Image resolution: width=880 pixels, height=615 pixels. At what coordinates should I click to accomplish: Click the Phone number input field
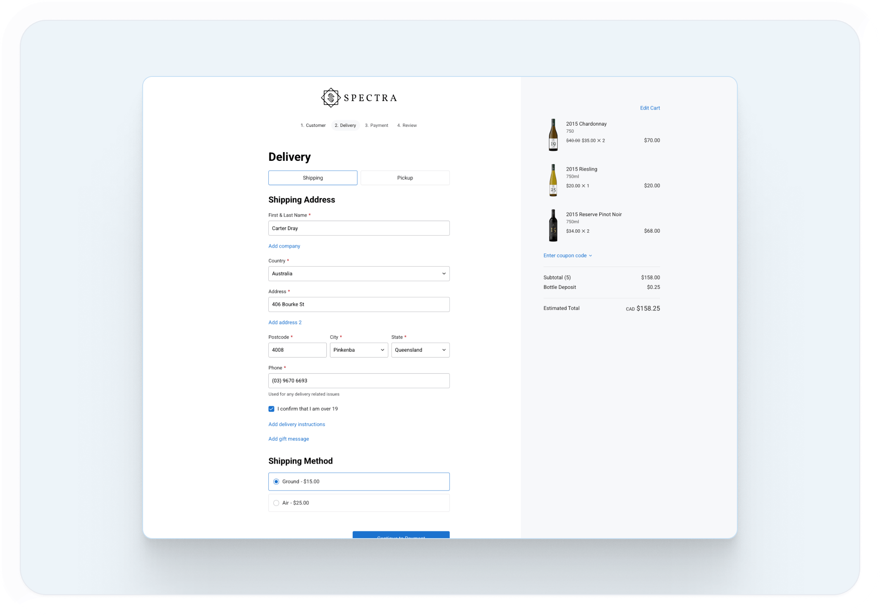pyautogui.click(x=359, y=381)
